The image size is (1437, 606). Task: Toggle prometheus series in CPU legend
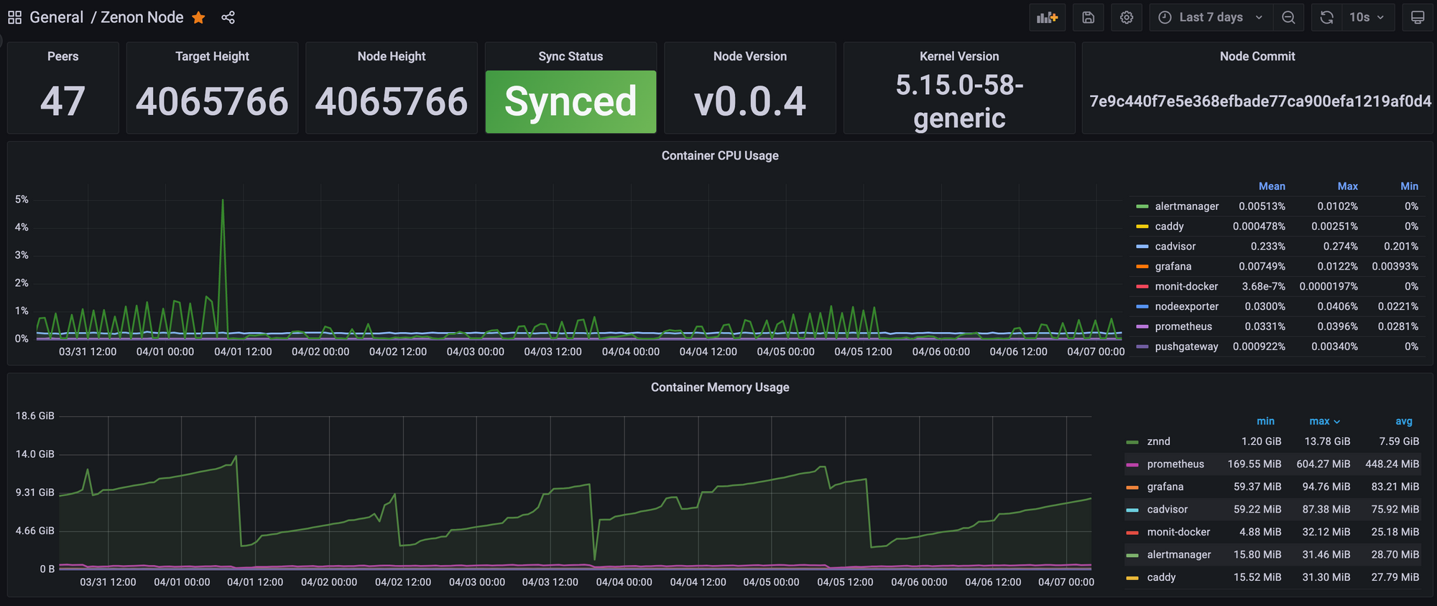1183,326
